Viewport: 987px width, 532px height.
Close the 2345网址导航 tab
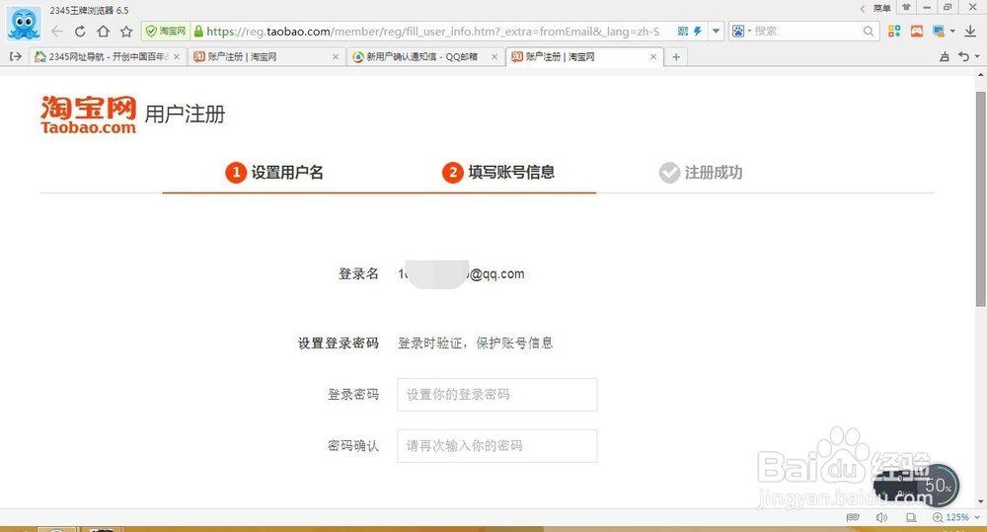(x=177, y=56)
